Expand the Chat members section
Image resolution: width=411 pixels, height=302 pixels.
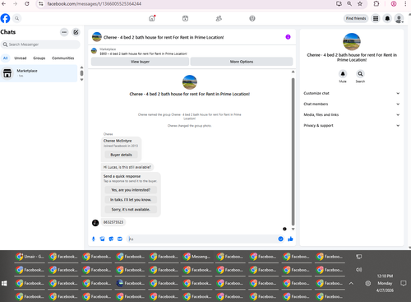352,104
